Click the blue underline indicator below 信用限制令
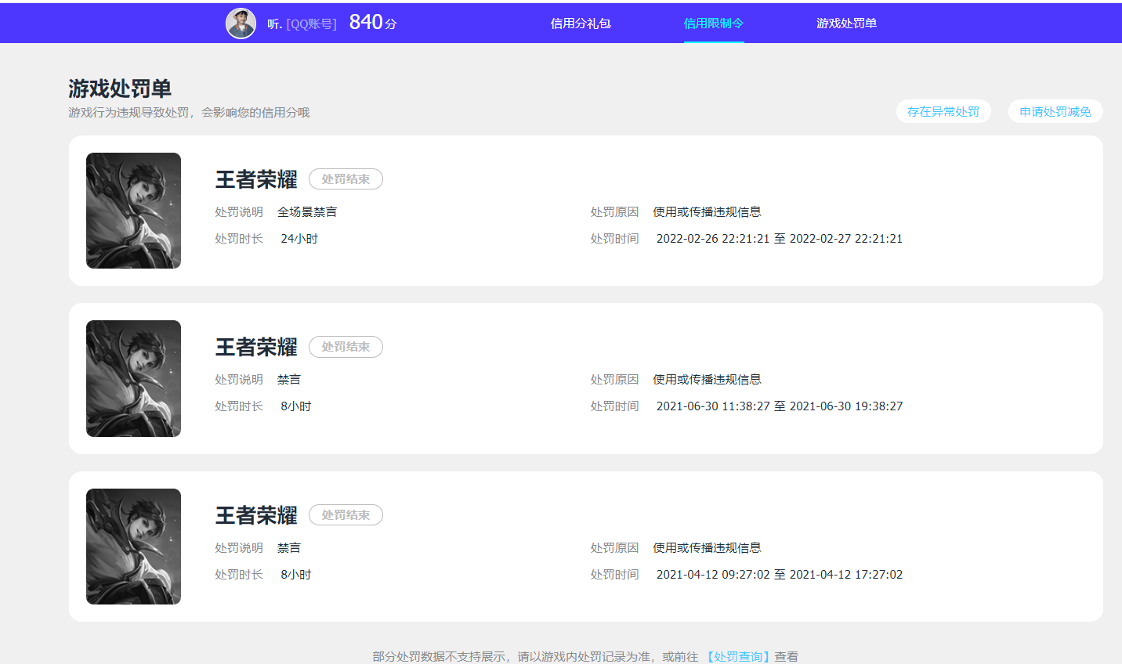Screen dimensions: 1122x664 pos(713,43)
